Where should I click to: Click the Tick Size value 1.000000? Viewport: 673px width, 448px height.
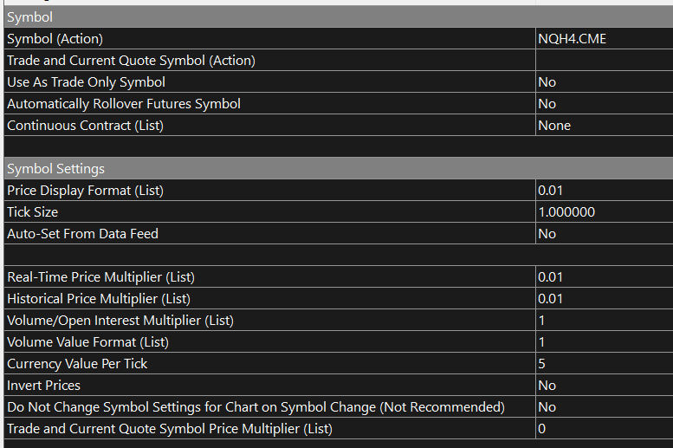(604, 212)
